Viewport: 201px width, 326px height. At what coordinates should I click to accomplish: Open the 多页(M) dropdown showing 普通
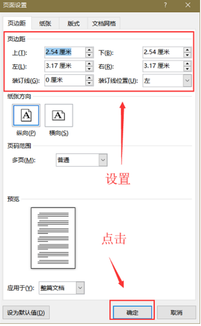click(82, 160)
